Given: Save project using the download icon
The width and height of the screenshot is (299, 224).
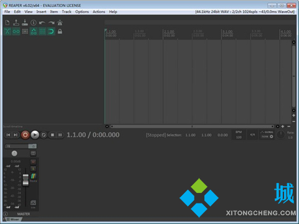Looking at the screenshot, I should pyautogui.click(x=25, y=22).
